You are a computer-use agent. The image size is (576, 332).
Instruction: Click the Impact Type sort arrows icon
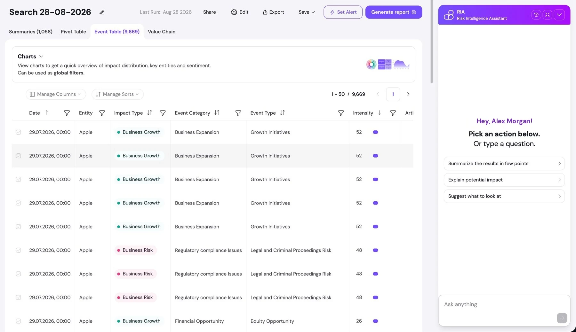[x=149, y=112]
